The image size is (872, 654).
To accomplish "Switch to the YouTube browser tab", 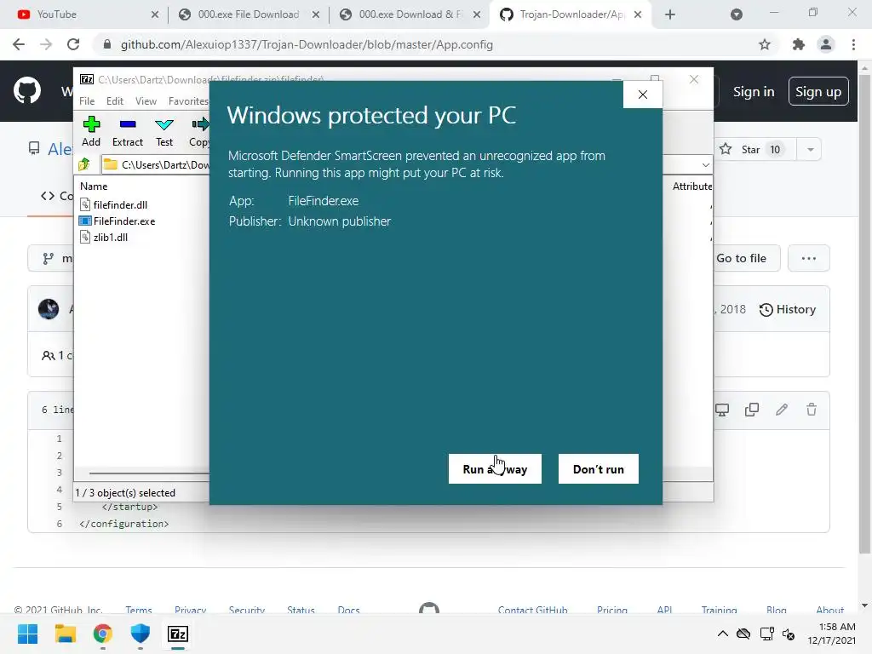I will [83, 14].
